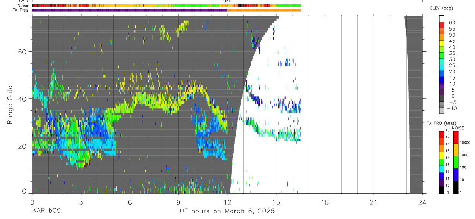Click the '24' tick on the UT hours axis

coord(422,202)
